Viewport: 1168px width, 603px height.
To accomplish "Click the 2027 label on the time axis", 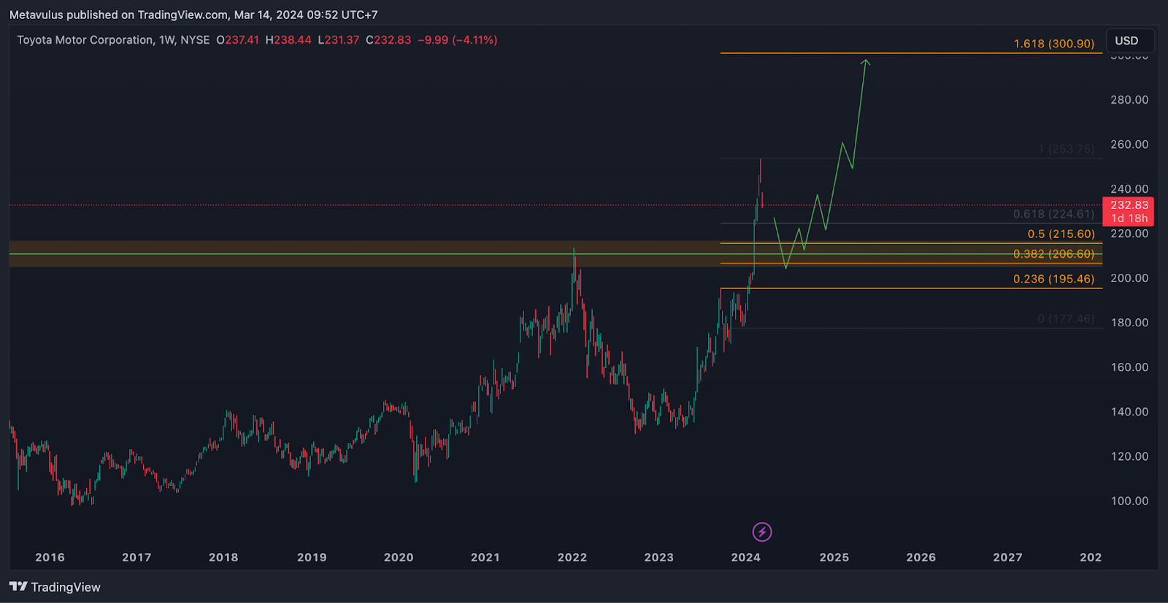I will (x=1008, y=558).
